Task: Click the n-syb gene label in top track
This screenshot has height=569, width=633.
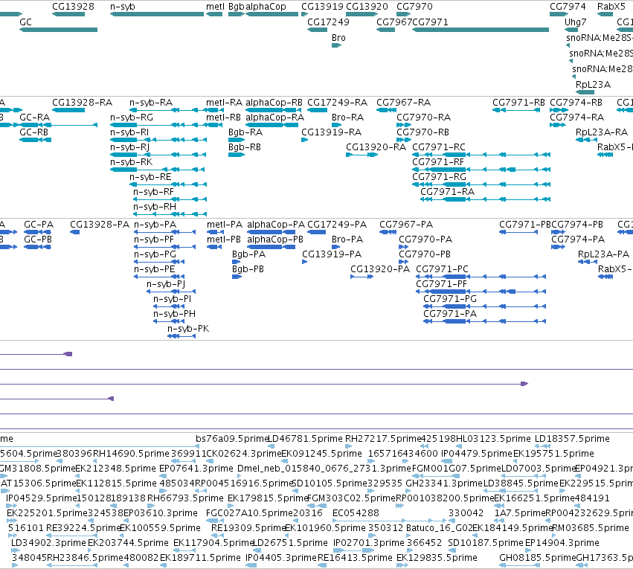Action: [x=122, y=7]
